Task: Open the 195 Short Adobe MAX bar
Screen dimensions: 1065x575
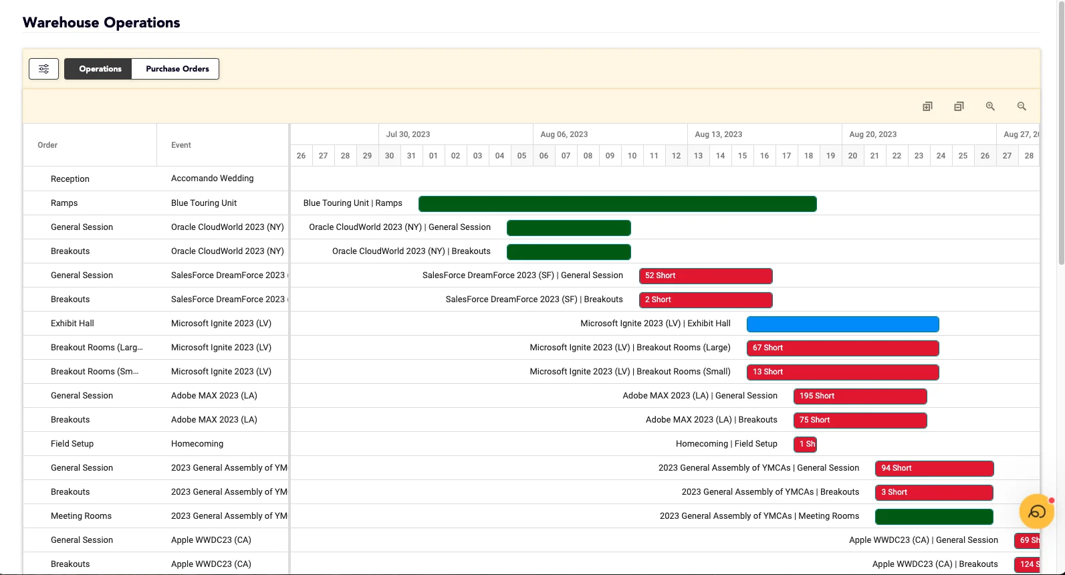Action: 860,396
